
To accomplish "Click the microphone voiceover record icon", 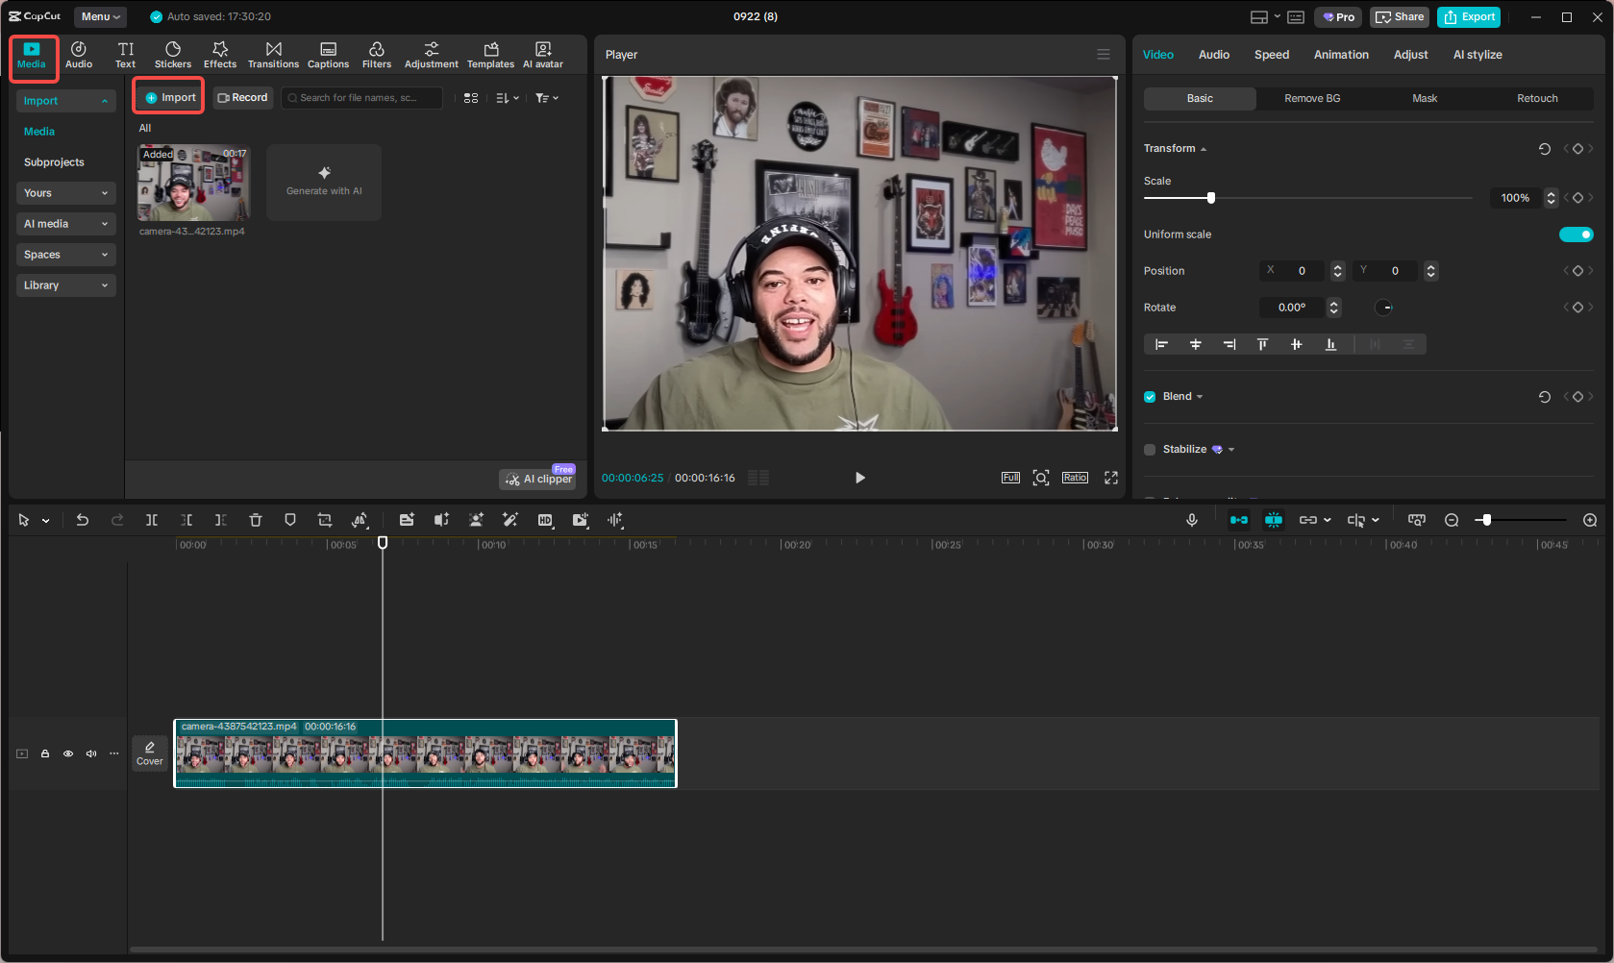I will 1192,520.
